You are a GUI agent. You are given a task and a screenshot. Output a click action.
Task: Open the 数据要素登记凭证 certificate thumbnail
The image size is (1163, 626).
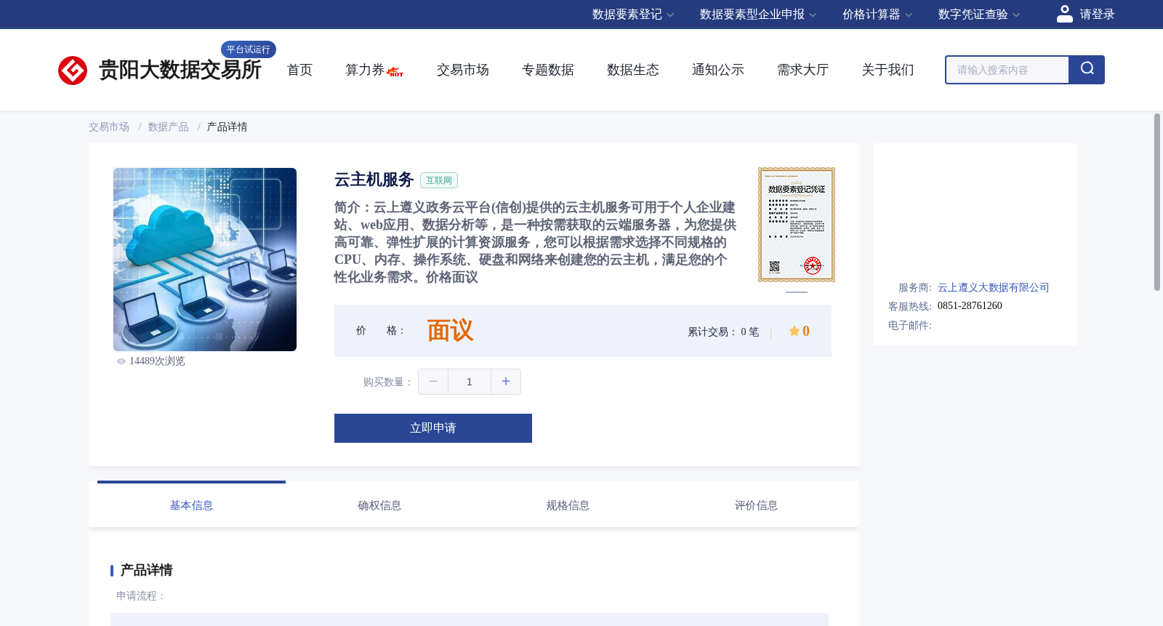coord(797,225)
